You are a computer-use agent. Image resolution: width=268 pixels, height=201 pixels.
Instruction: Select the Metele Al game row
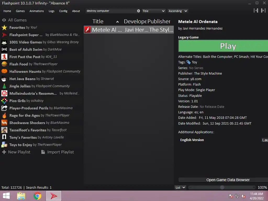coord(129,30)
